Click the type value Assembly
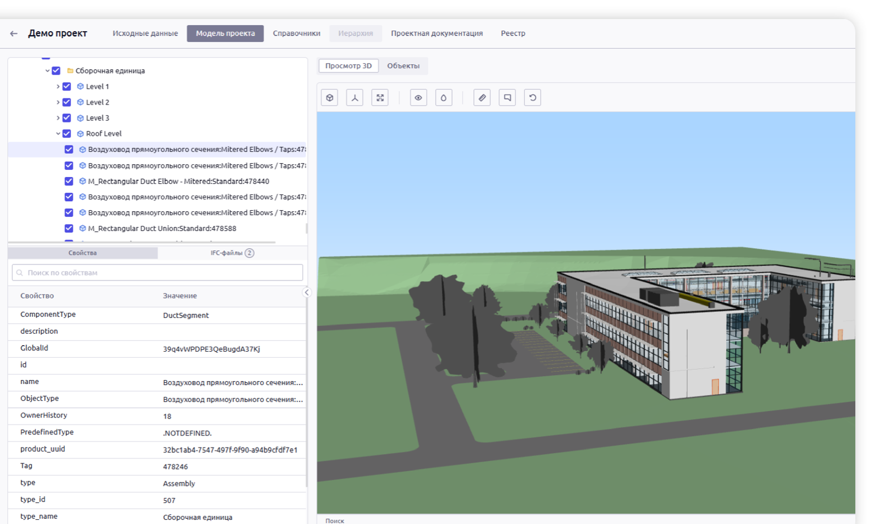The image size is (873, 524). pyautogui.click(x=179, y=483)
